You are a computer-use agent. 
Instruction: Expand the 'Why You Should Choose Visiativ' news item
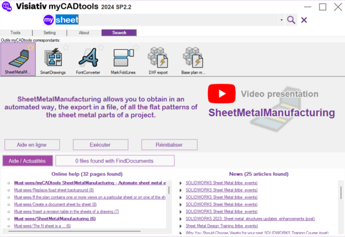click(181, 233)
